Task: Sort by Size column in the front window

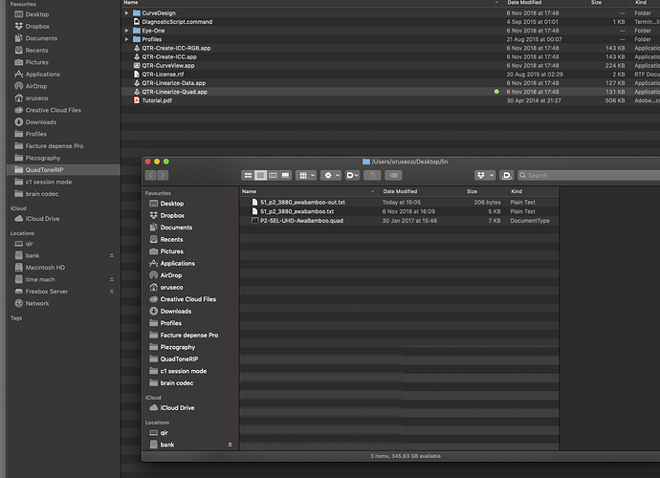Action: click(473, 192)
